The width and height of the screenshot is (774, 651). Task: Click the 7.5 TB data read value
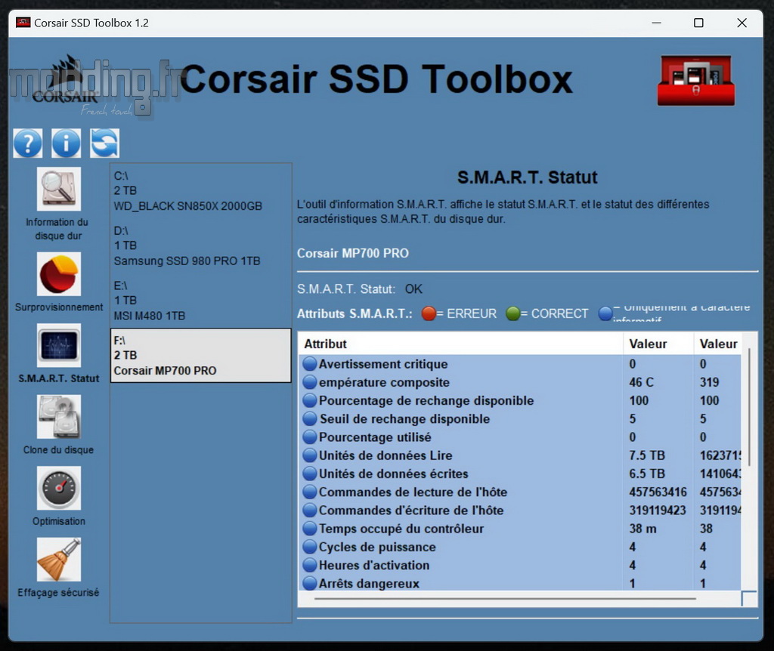647,455
